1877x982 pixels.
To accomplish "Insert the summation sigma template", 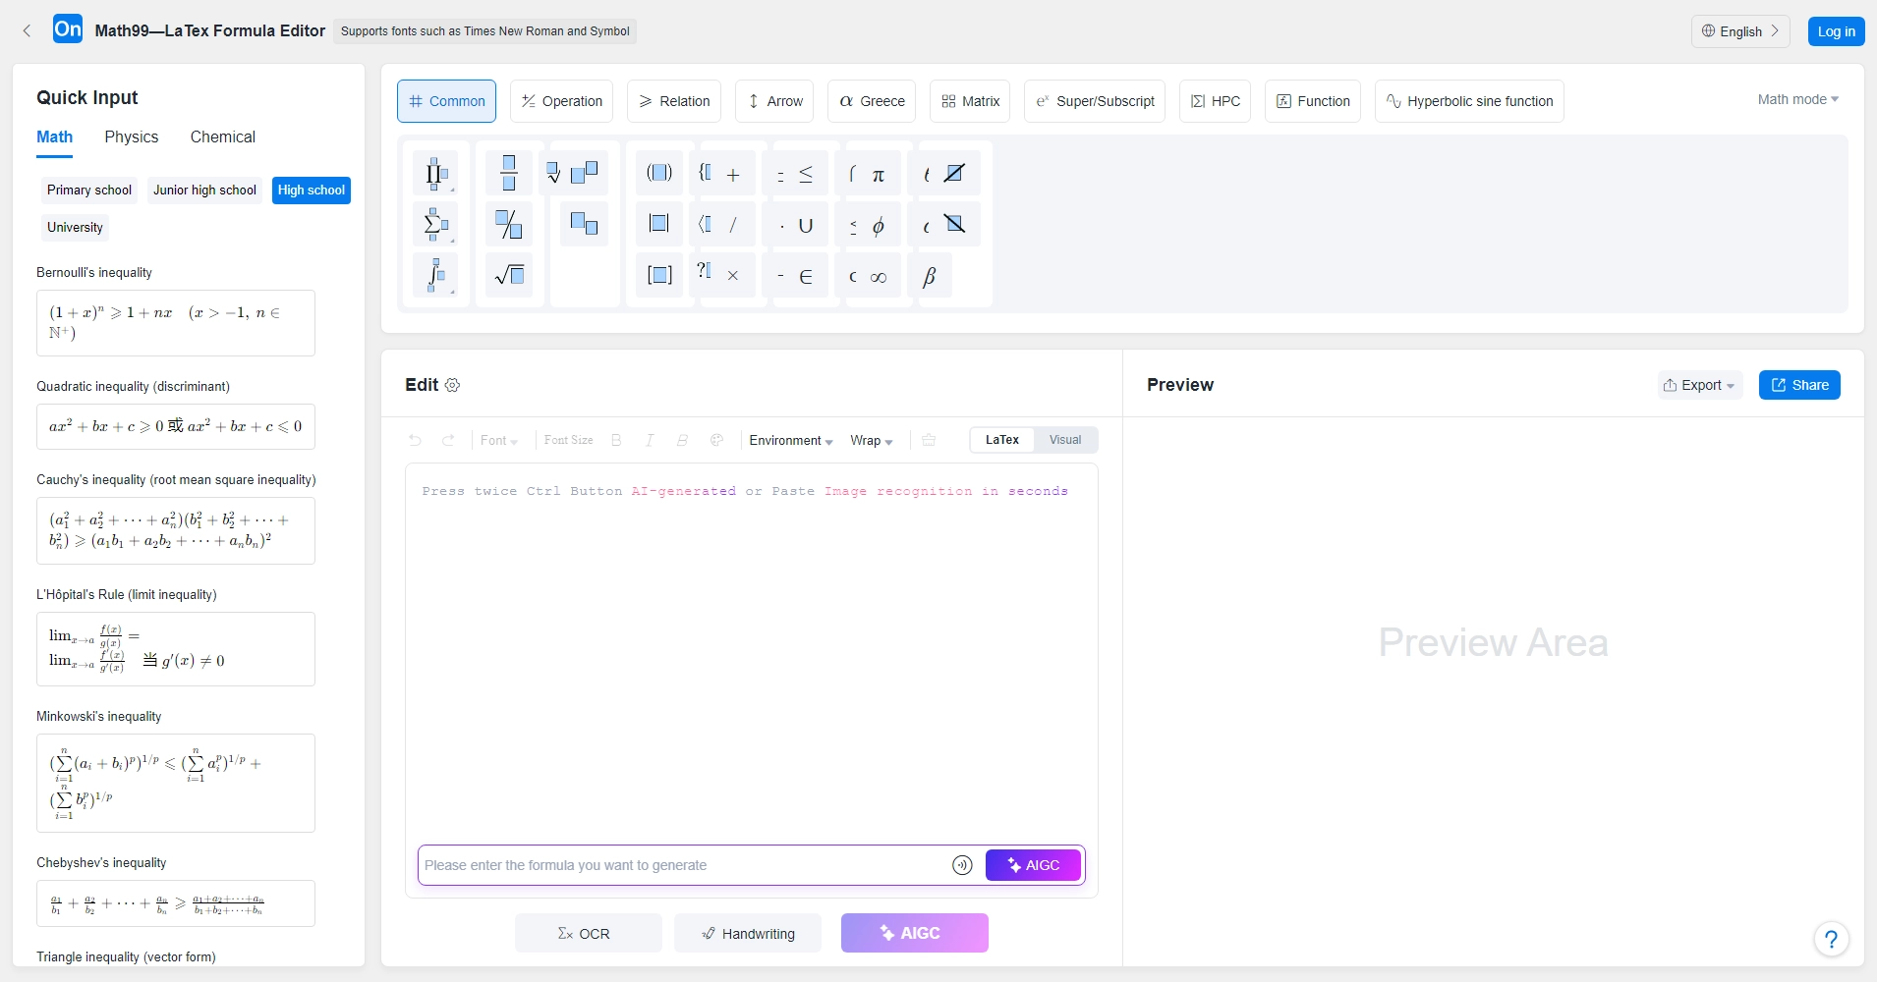I will point(436,225).
